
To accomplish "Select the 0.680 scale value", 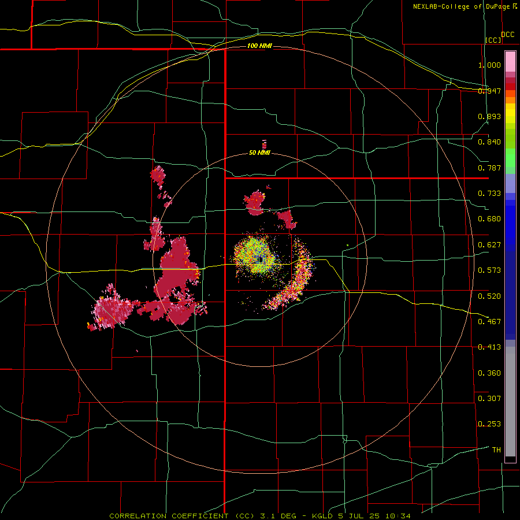I will (x=489, y=219).
